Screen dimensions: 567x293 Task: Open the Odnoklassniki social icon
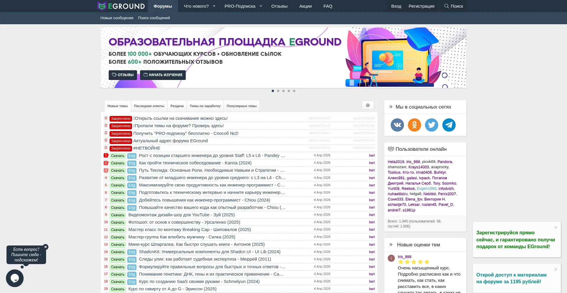[x=414, y=125]
